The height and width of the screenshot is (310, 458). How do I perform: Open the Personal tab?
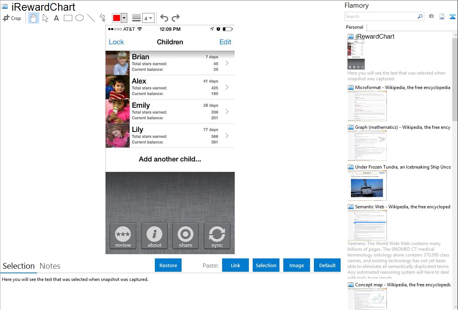355,27
